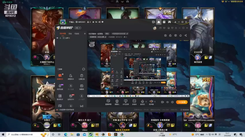
Task: Open the gamepad icon in Douyu client bar
Action: point(169,22)
